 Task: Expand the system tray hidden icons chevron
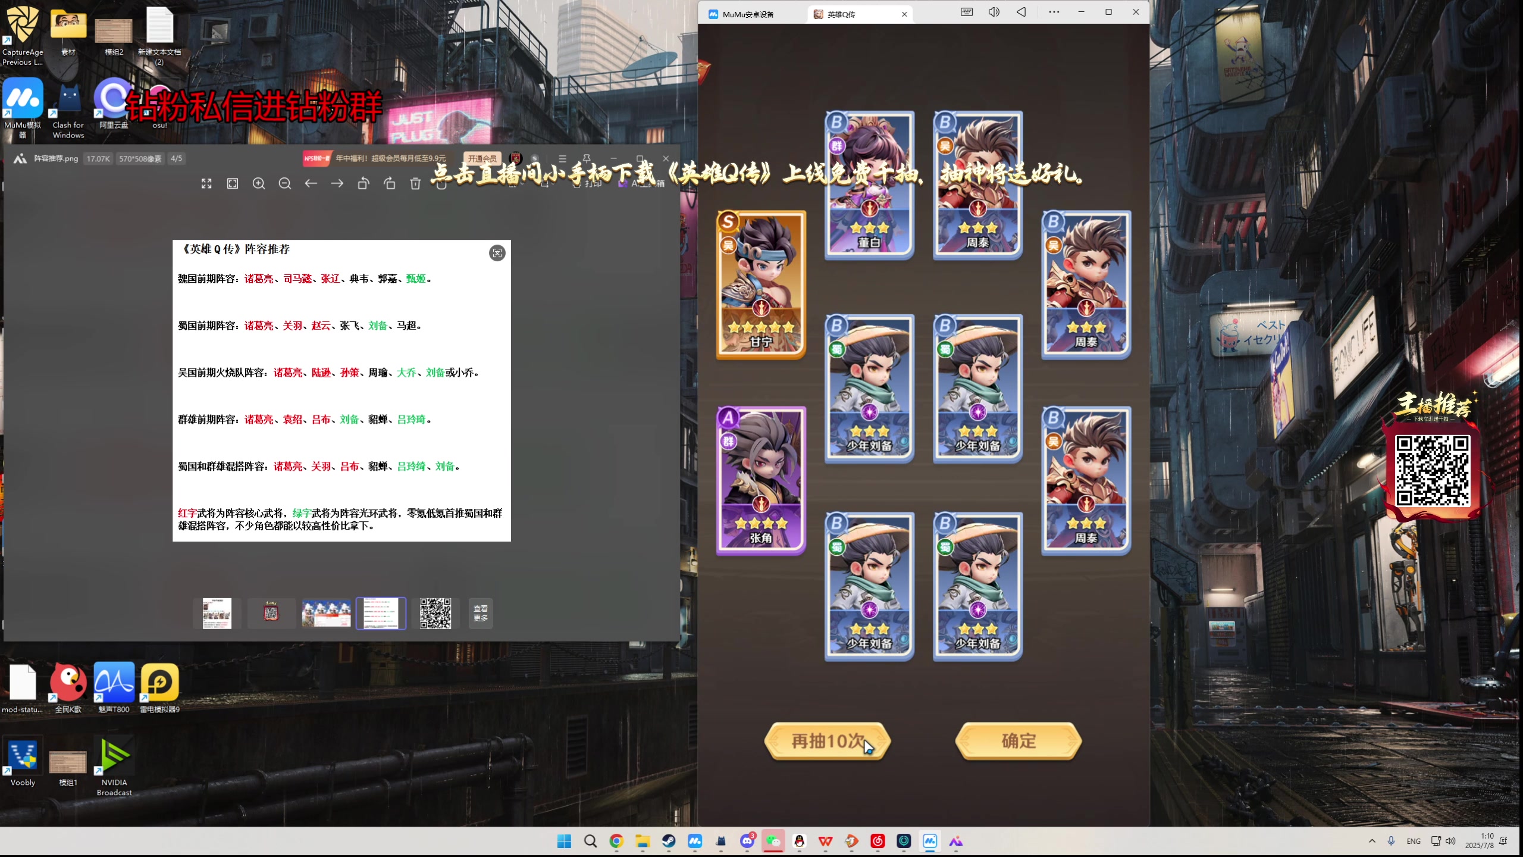coord(1372,841)
